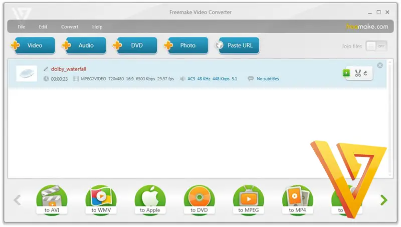Select the dolby_waterfall file name
Image resolution: width=401 pixels, height=227 pixels.
click(69, 69)
